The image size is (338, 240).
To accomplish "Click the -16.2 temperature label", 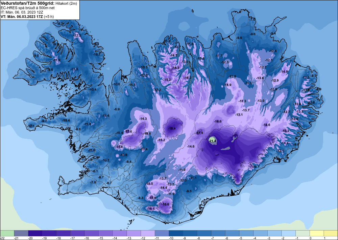I will (188, 78).
